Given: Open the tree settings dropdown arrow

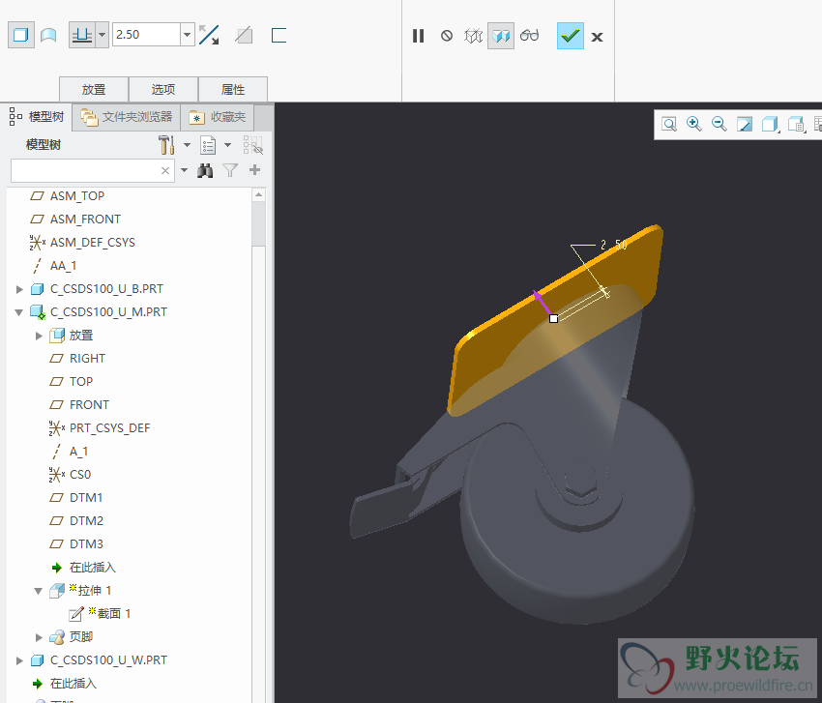Looking at the screenshot, I should 188,145.
